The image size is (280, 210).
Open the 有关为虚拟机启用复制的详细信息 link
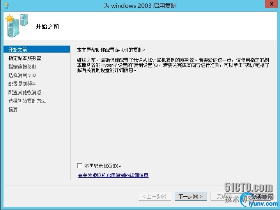tap(113, 175)
